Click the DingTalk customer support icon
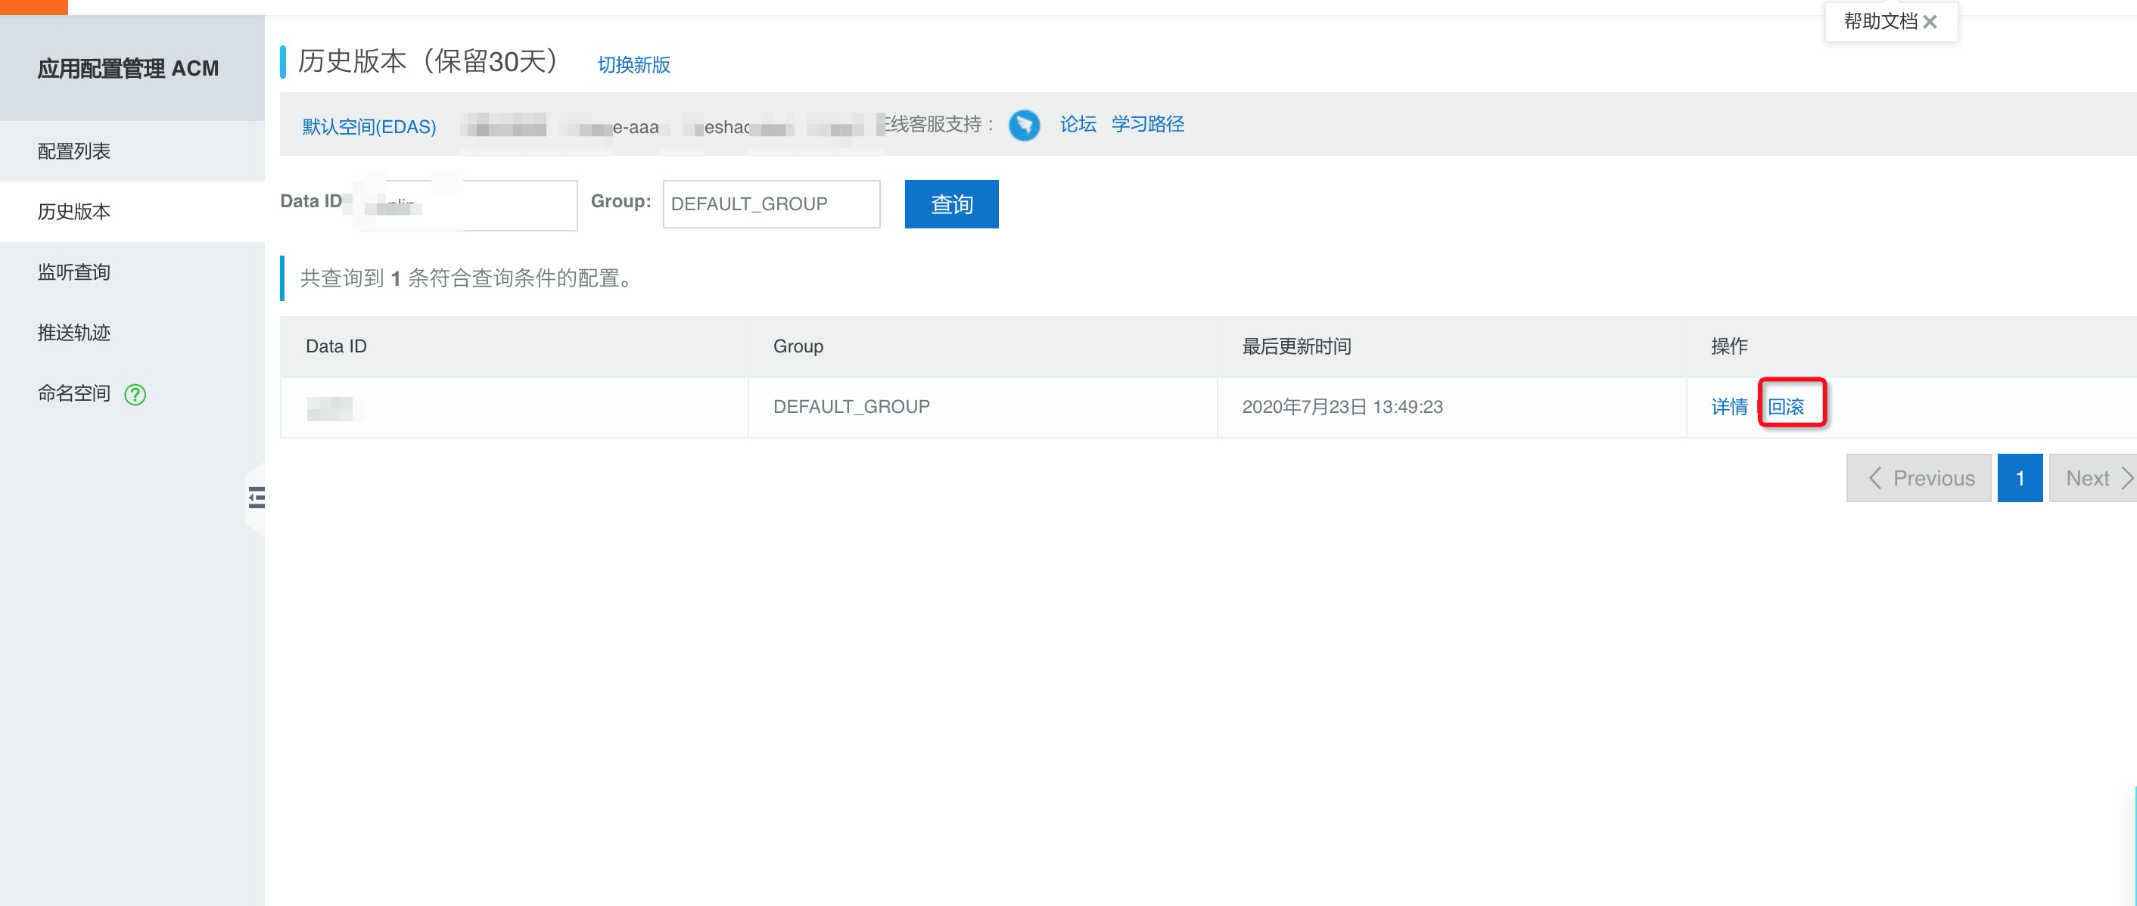 pyautogui.click(x=1024, y=126)
